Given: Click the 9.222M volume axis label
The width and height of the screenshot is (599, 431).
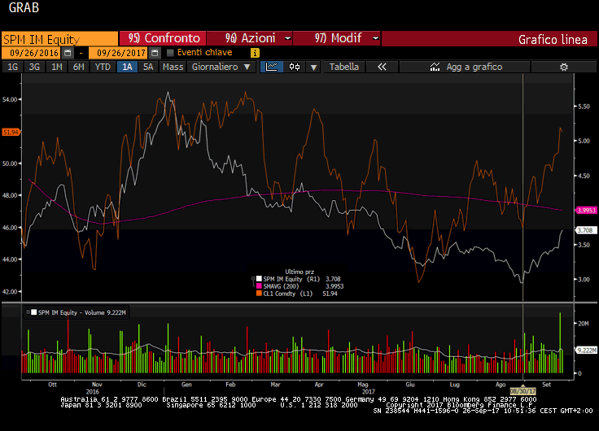Looking at the screenshot, I should (x=587, y=350).
